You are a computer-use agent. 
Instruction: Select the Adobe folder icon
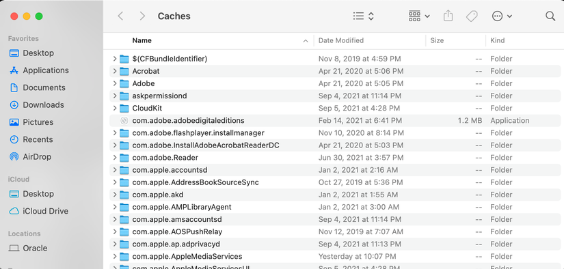(124, 83)
